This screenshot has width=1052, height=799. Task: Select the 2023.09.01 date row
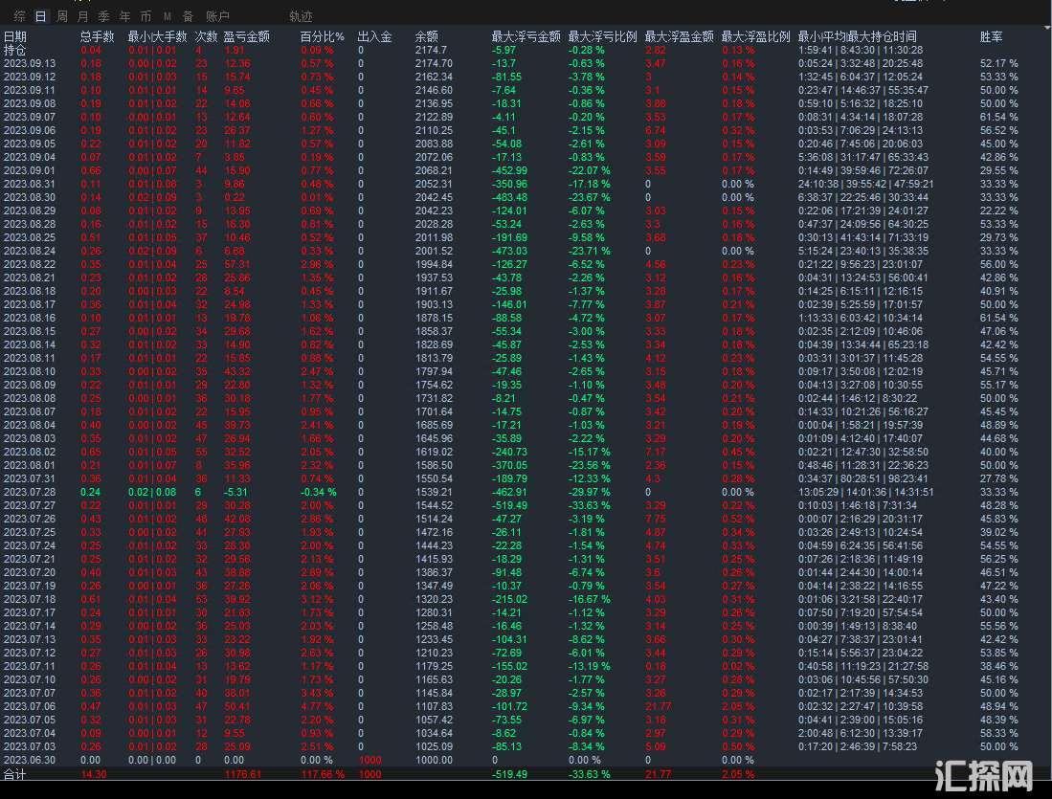click(x=526, y=170)
